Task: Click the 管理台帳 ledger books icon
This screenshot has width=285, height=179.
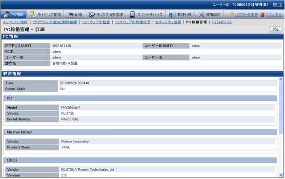Action: pos(172,14)
